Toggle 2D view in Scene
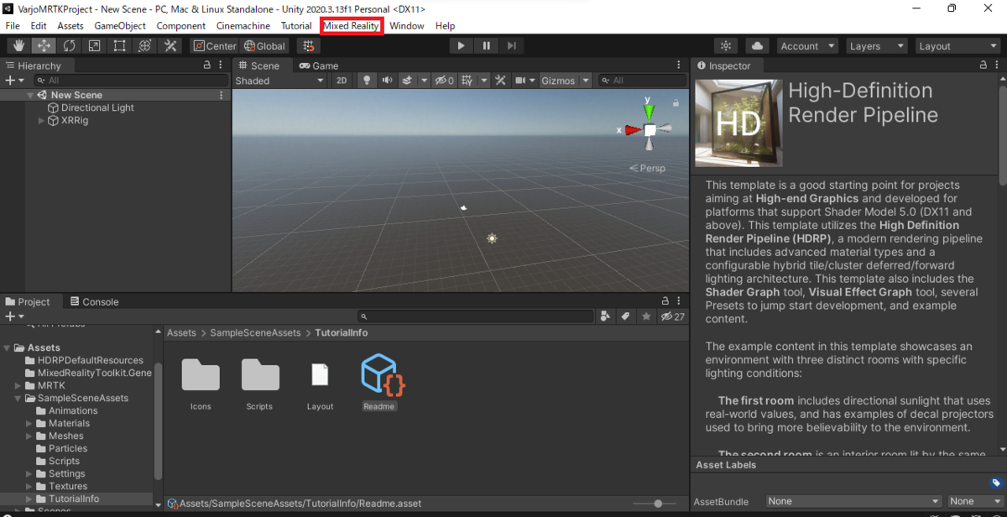 coord(341,81)
